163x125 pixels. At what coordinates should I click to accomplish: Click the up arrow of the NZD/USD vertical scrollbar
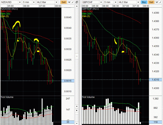pos(77,6)
